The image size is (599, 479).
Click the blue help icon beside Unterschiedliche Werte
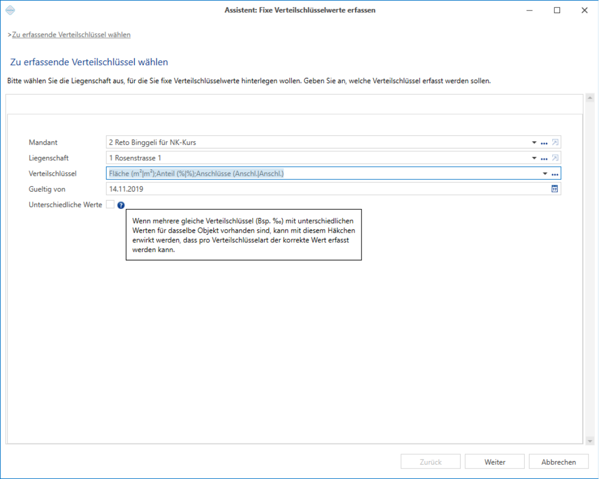coord(121,205)
